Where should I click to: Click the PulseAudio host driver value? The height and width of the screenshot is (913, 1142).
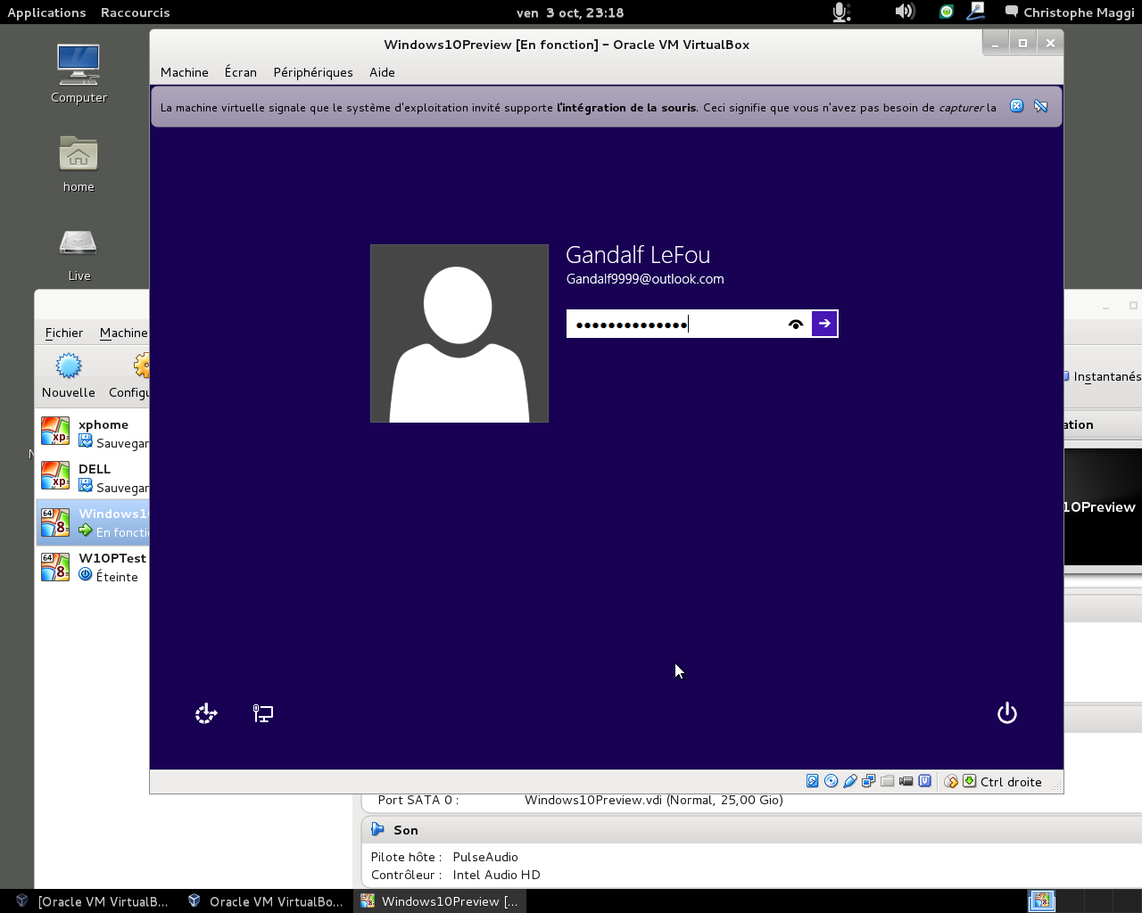[x=485, y=857]
